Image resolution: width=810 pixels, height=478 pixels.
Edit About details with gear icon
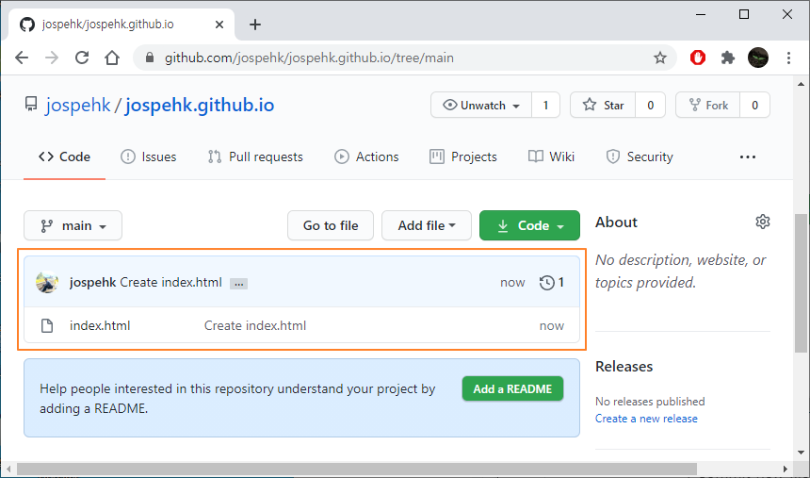[x=763, y=222]
